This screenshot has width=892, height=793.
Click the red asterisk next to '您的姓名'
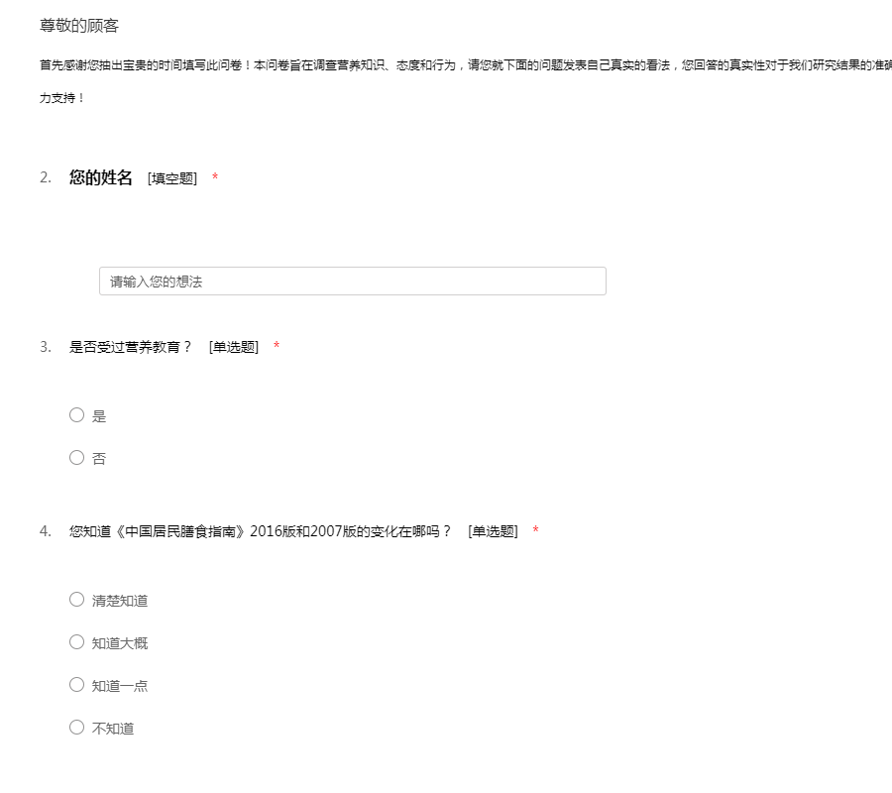(x=215, y=178)
